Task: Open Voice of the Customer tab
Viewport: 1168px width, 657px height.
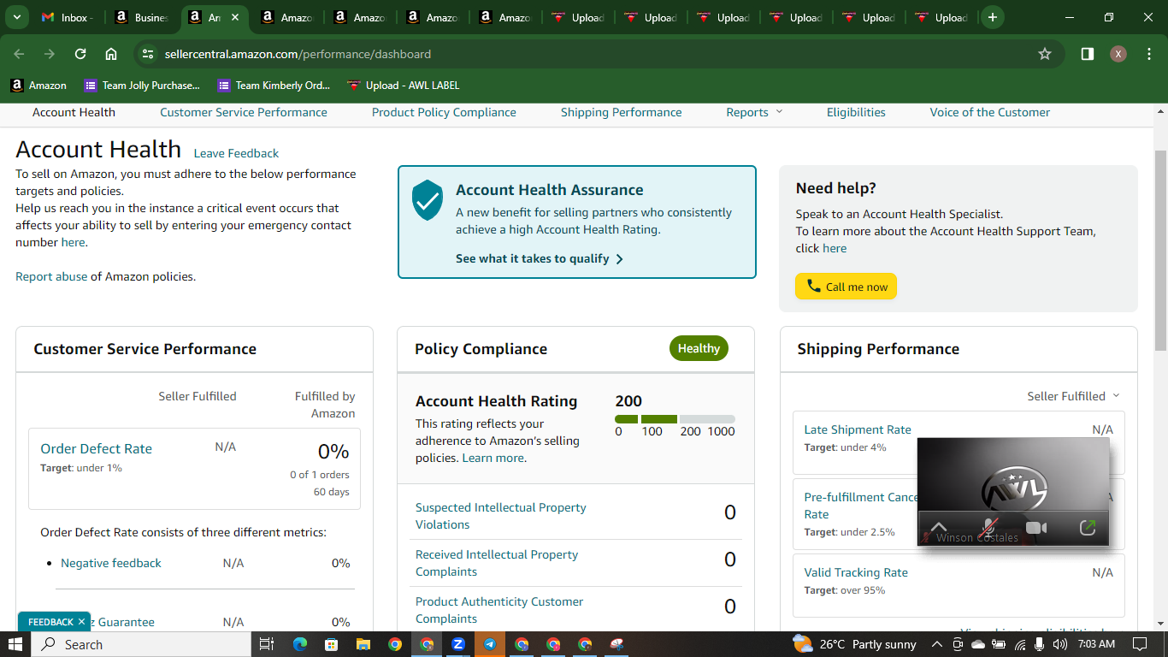Action: click(990, 112)
